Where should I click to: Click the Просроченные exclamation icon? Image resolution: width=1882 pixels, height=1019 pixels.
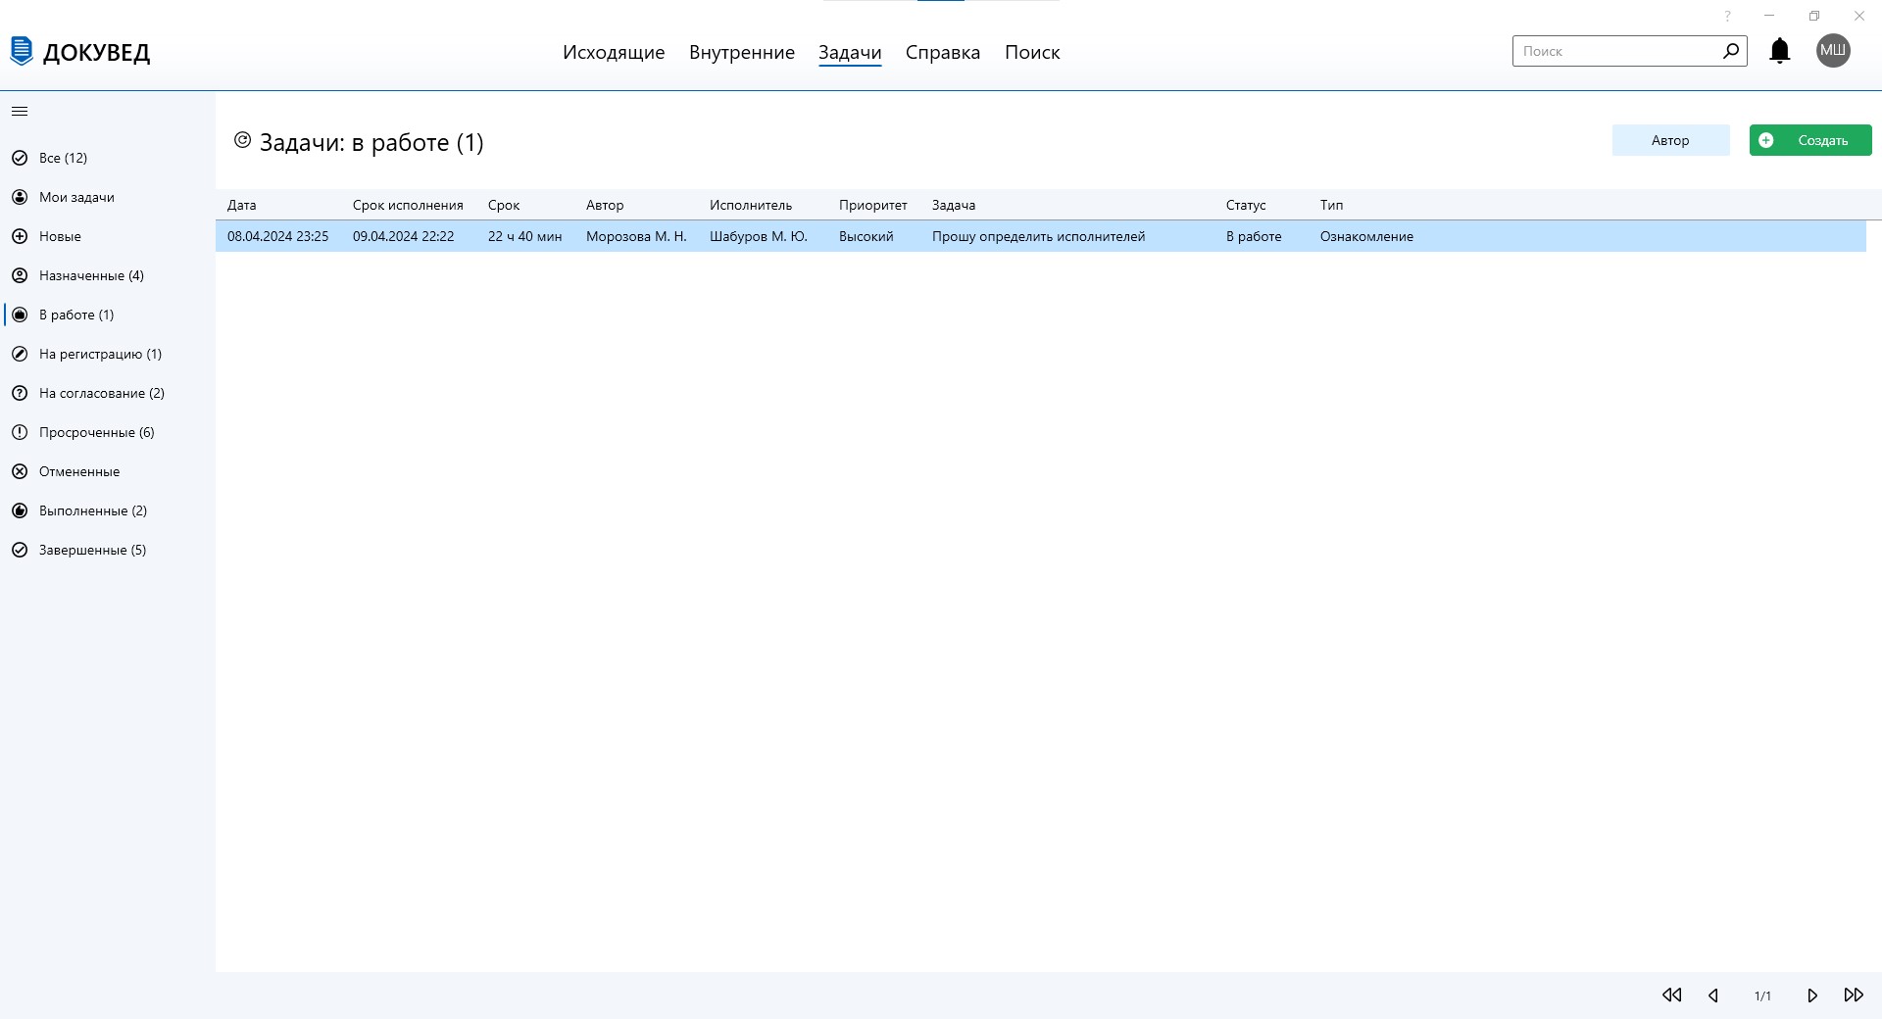click(x=20, y=432)
